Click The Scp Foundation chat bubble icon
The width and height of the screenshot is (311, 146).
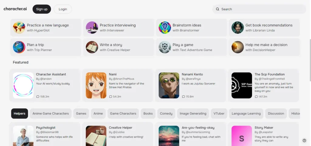(x=256, y=97)
